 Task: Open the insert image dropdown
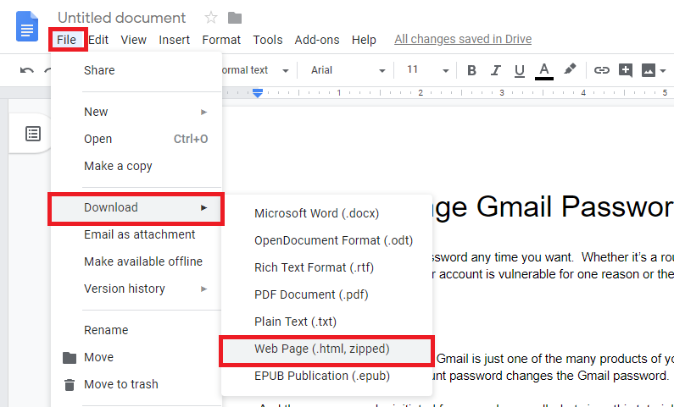pos(655,70)
